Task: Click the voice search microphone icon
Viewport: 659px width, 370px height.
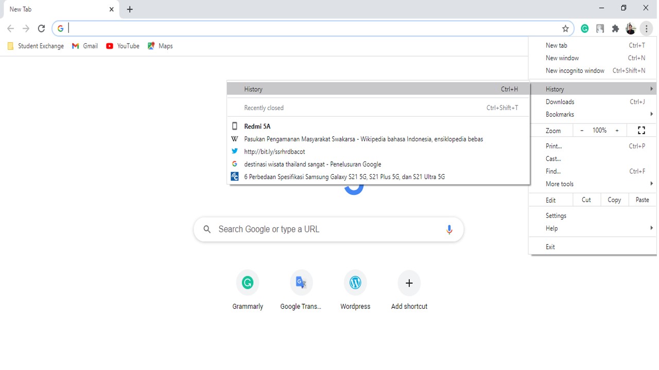Action: click(449, 230)
